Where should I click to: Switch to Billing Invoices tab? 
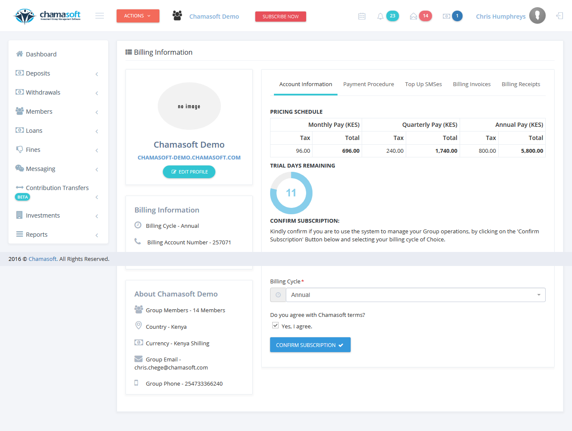click(472, 84)
